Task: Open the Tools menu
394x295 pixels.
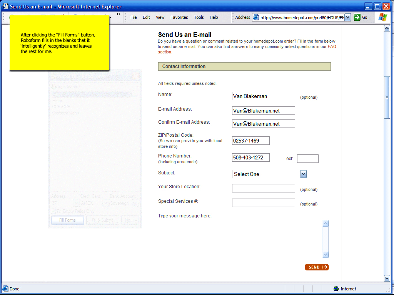Action: coord(199,17)
